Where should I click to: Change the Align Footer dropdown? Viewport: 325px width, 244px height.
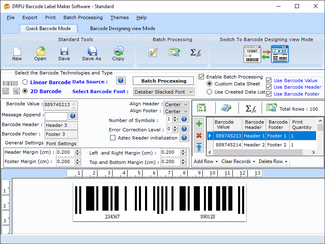coord(176,111)
